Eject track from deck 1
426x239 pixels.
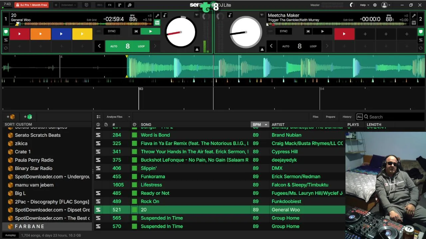pos(197,49)
